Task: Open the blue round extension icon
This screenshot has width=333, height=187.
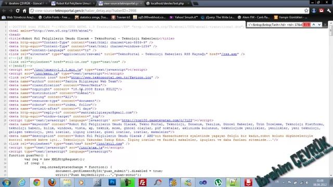Action: 314,10
